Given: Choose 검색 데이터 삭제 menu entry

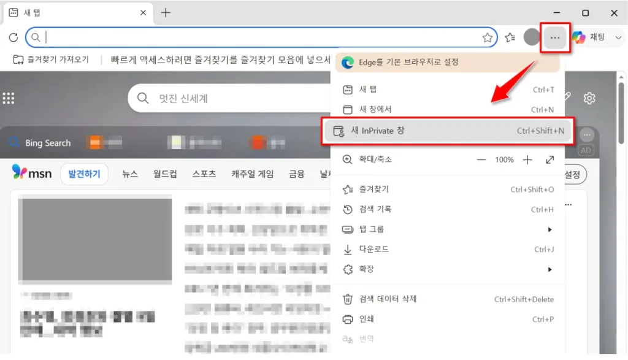Looking at the screenshot, I should coord(448,299).
